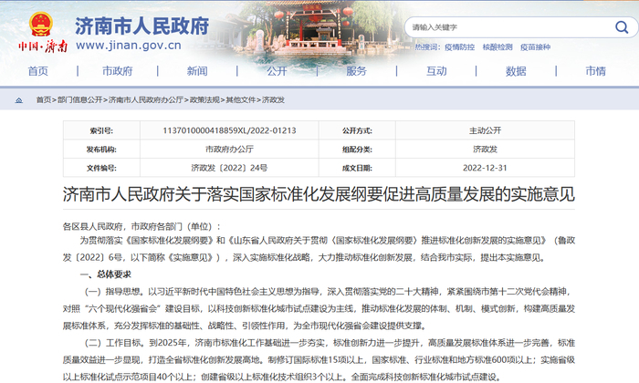Click breadcrumb link 其他文件

click(x=241, y=99)
